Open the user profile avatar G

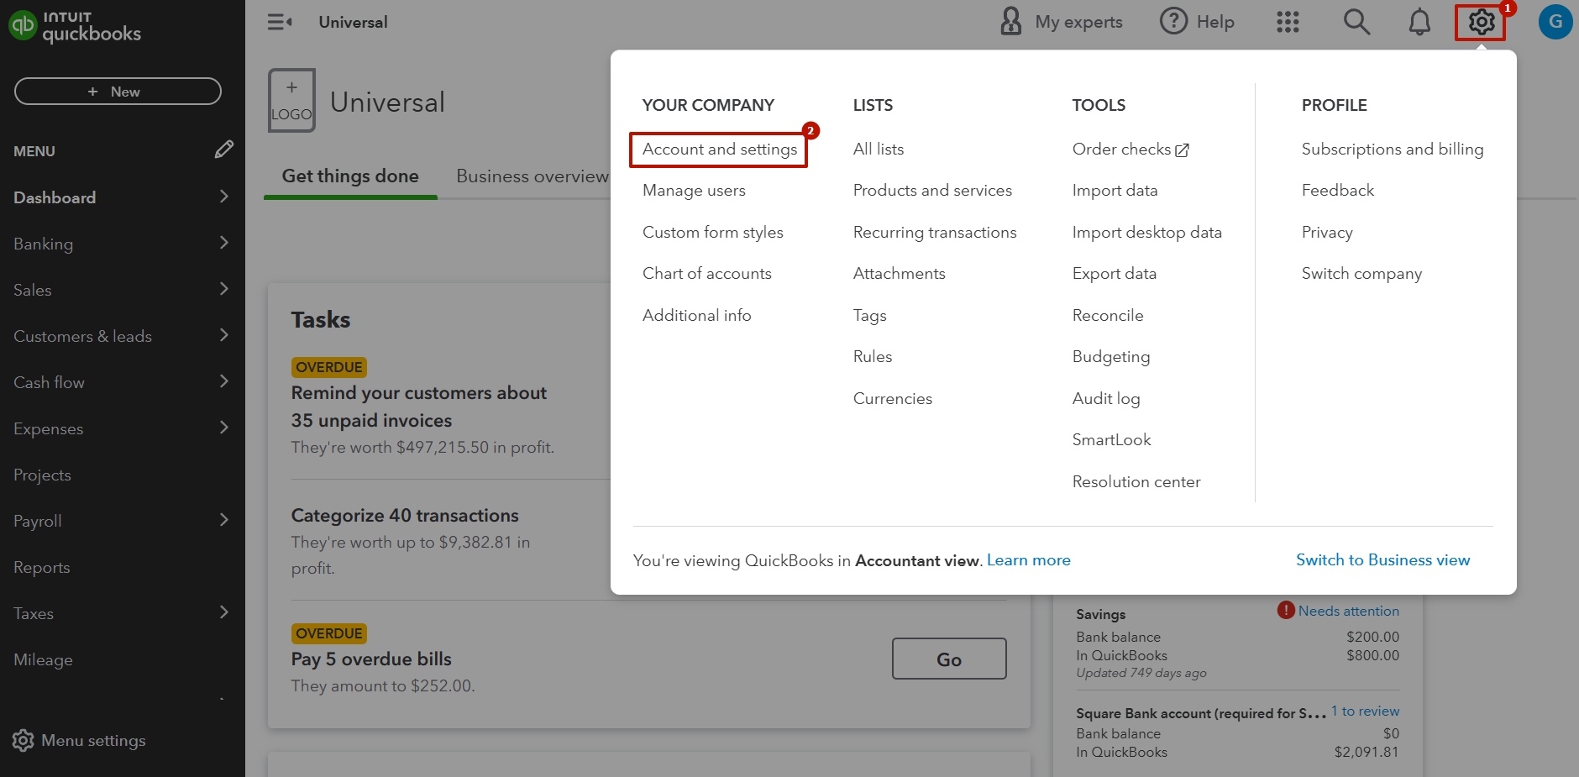click(x=1555, y=22)
